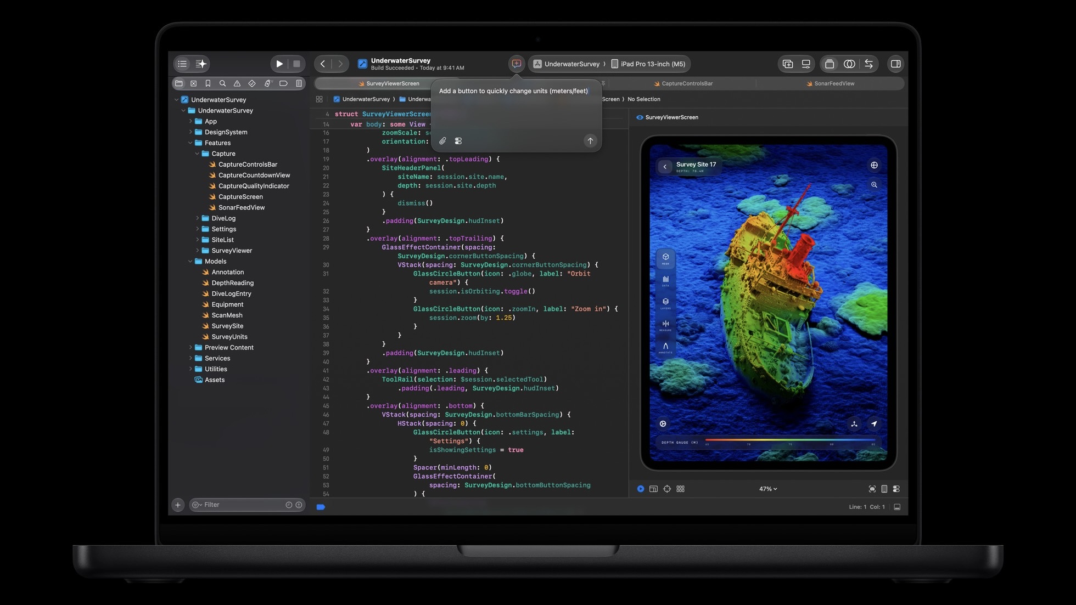Open the 47% zoom level dropdown
Screen dimensions: 1076x605
[x=768, y=489]
